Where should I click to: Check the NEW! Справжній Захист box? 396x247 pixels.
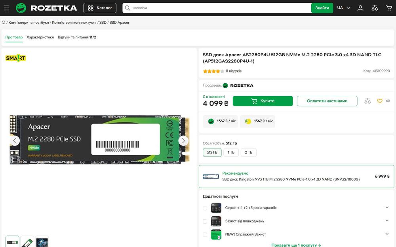pyautogui.click(x=205, y=235)
